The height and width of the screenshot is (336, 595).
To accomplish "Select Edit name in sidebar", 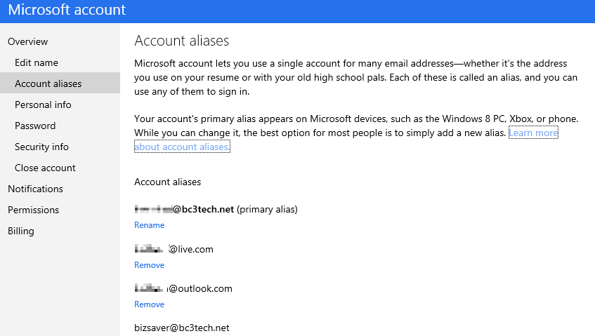I will [x=37, y=62].
